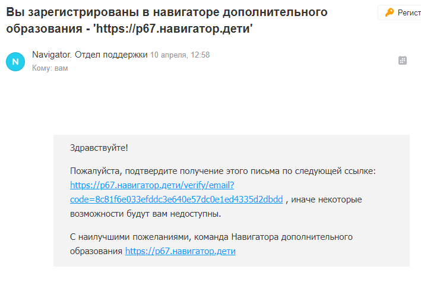The image size is (421, 285).
Task: Click the phrase иначе некоторые after the link
Action: (327, 199)
